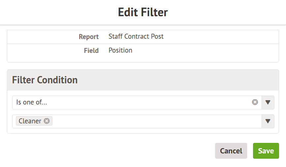Click the Field label
286x167 pixels.
tap(91, 51)
